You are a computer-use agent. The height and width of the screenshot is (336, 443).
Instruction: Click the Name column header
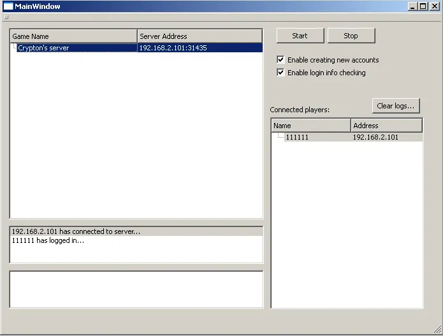(310, 126)
